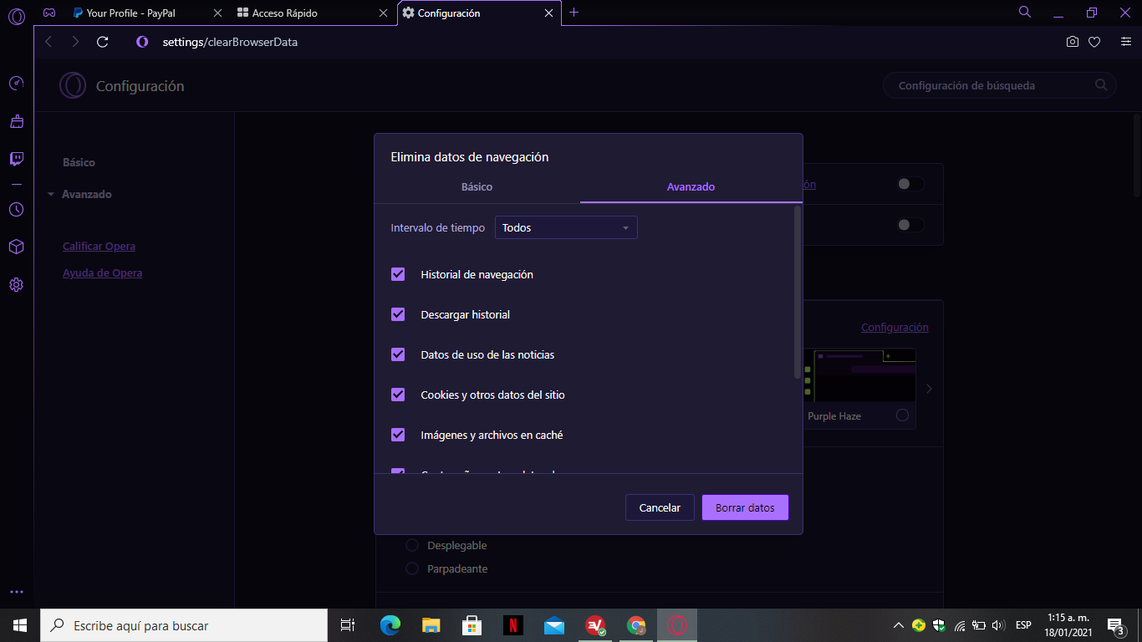Open sidebar three-dots setup menu
Viewport: 1142px width, 642px height.
16,591
